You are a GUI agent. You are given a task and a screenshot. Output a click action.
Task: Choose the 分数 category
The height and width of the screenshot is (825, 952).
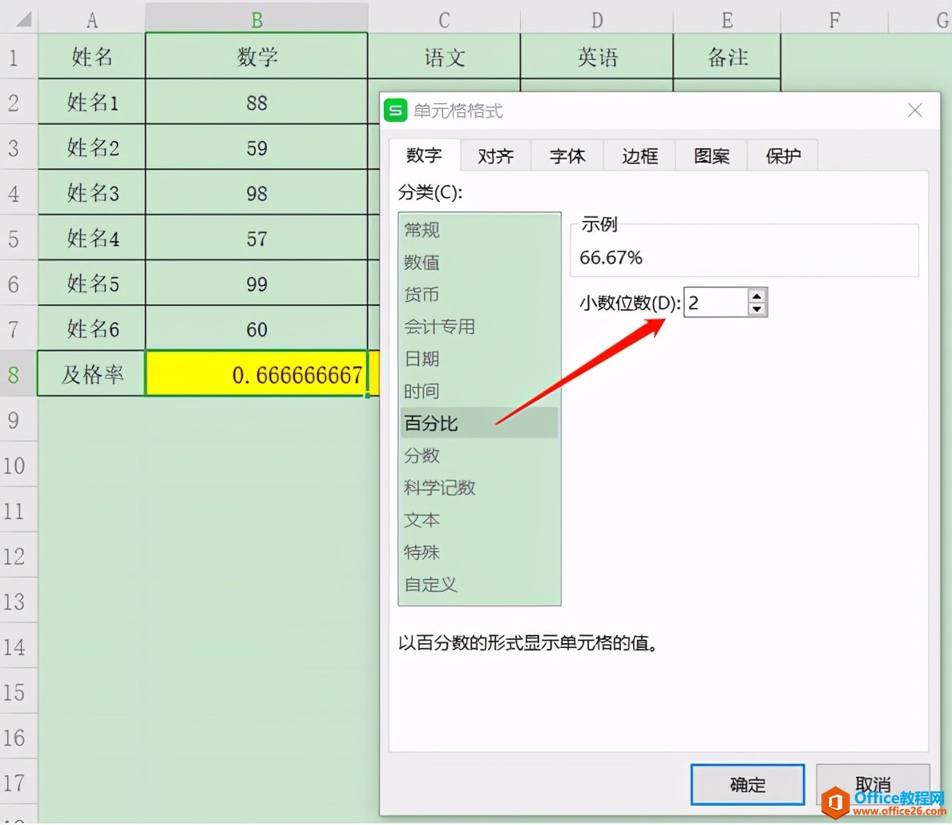pos(479,455)
